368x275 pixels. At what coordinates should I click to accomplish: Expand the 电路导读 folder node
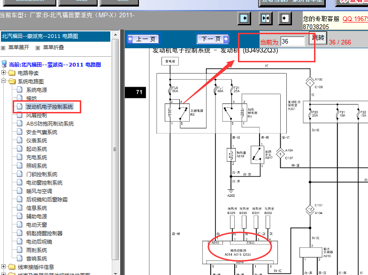[3, 73]
